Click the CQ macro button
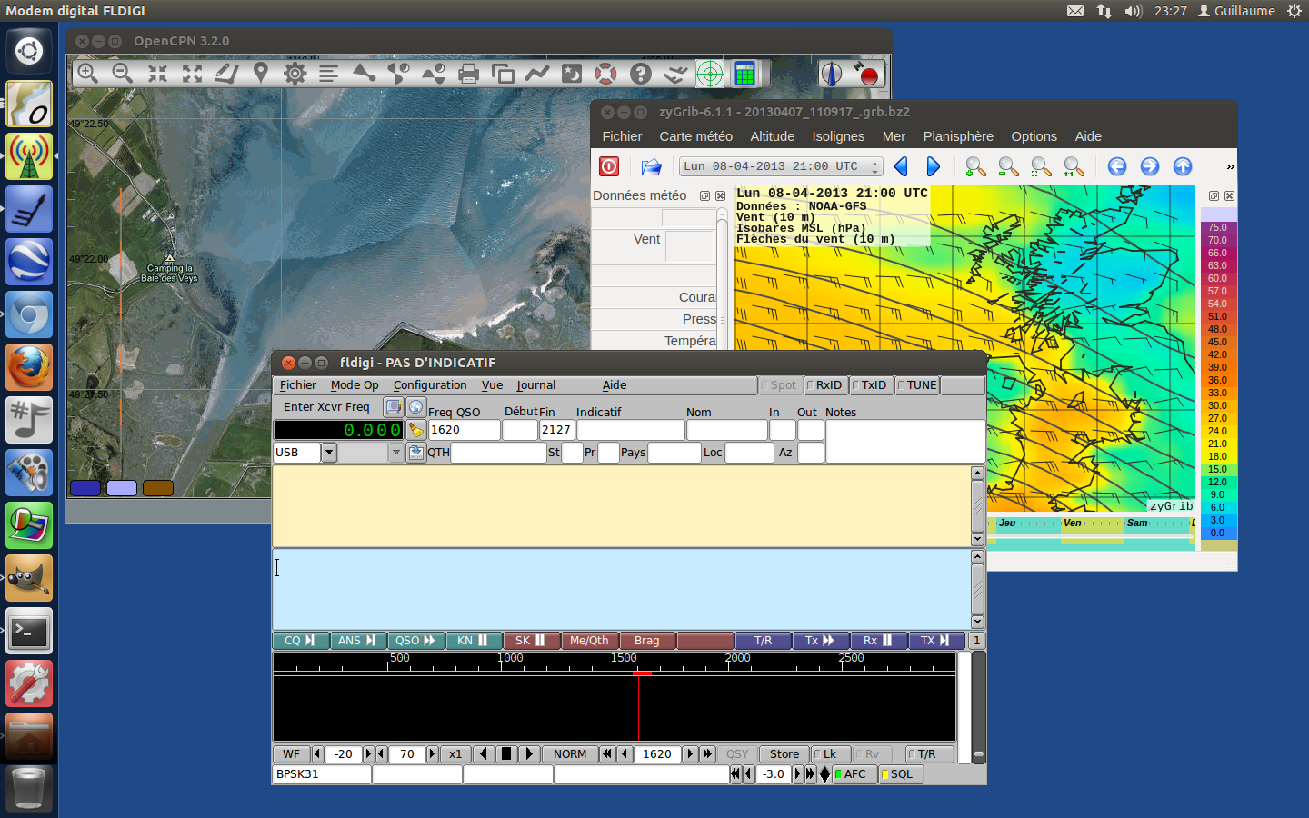 click(300, 641)
